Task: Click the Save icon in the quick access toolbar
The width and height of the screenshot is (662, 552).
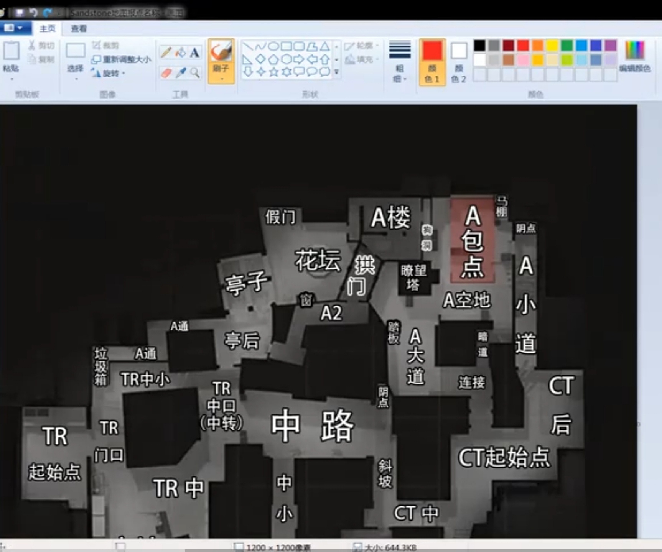Action: (20, 13)
